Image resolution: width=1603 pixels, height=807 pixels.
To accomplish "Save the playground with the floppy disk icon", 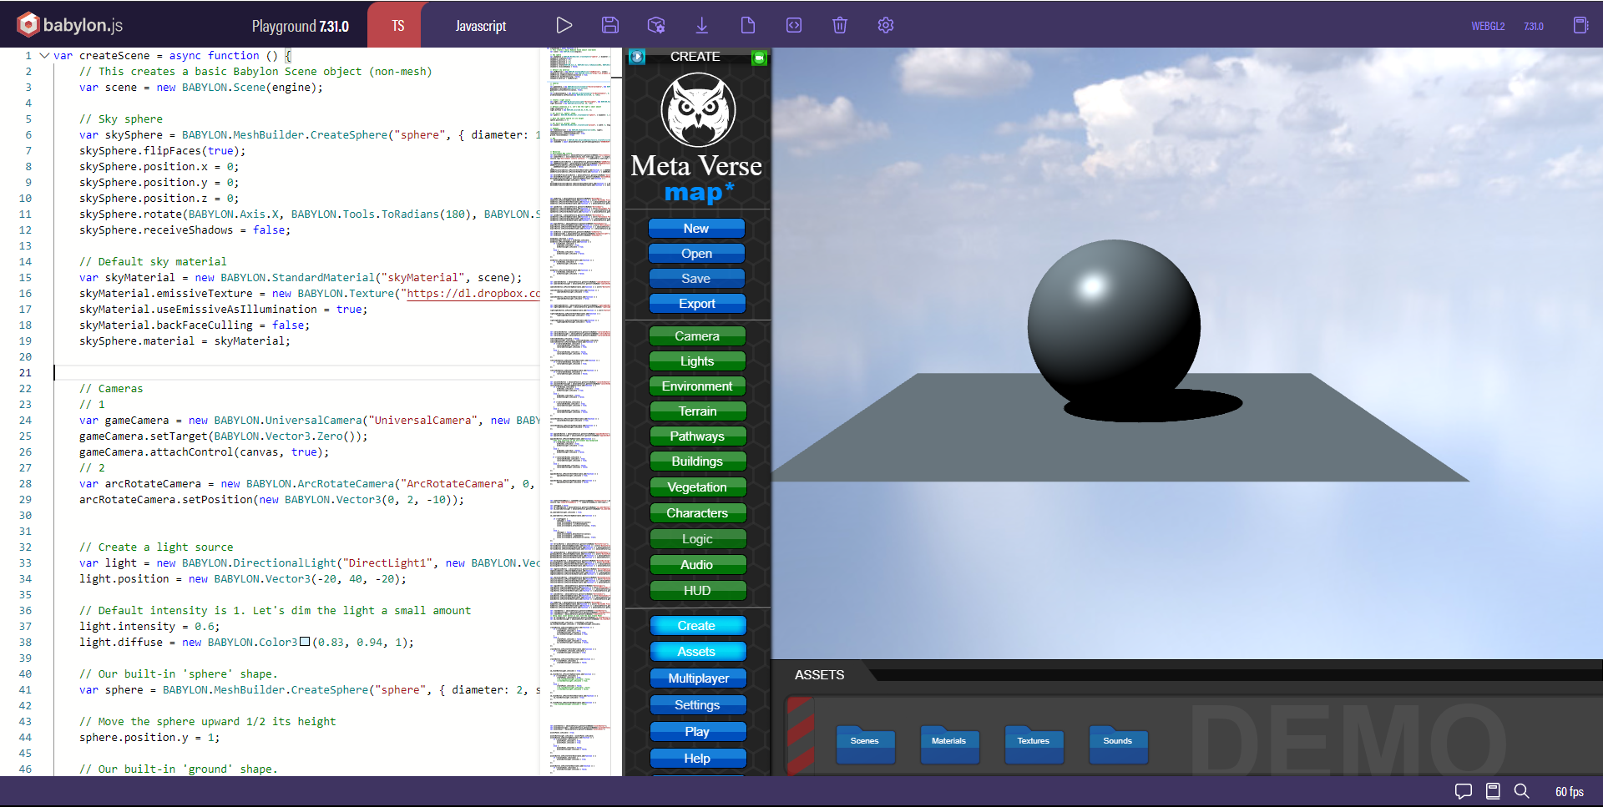I will 610,25.
